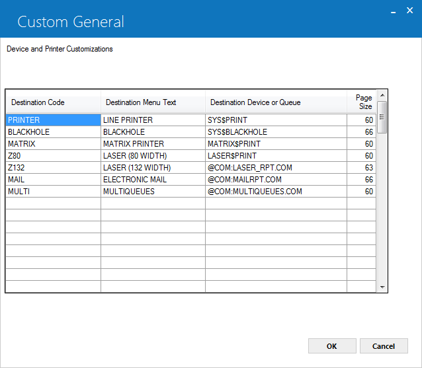Click page size 60 in MATRIX row
The width and height of the screenshot is (422, 368).
coord(361,144)
